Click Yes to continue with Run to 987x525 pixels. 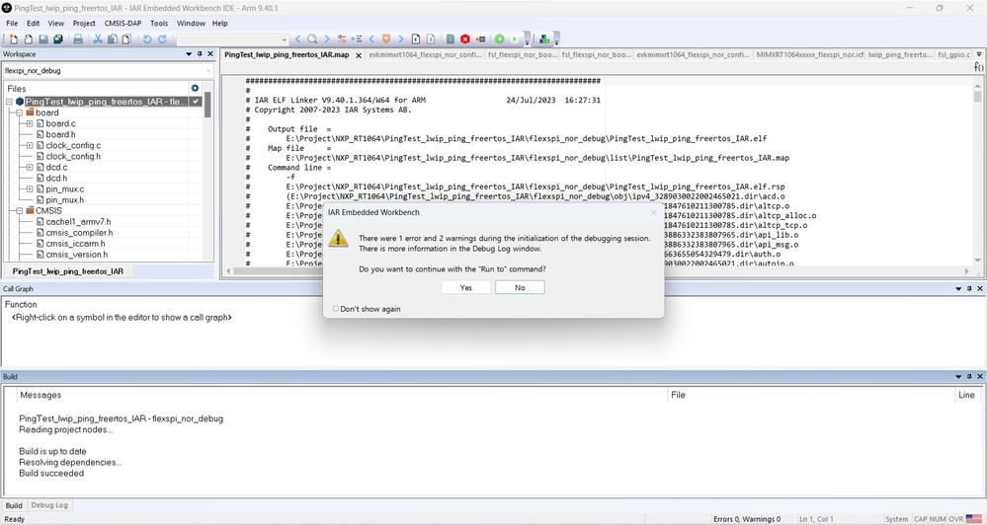pos(465,287)
